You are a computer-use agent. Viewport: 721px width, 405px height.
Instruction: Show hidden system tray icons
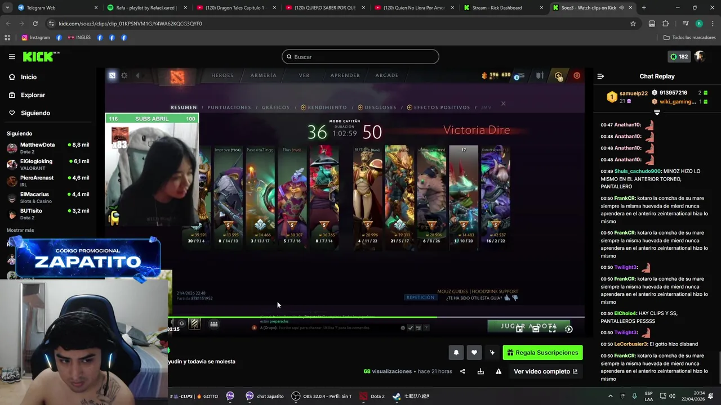(x=610, y=396)
